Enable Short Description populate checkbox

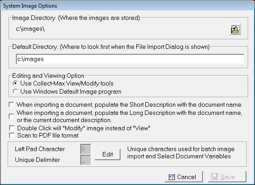[x=11, y=104]
